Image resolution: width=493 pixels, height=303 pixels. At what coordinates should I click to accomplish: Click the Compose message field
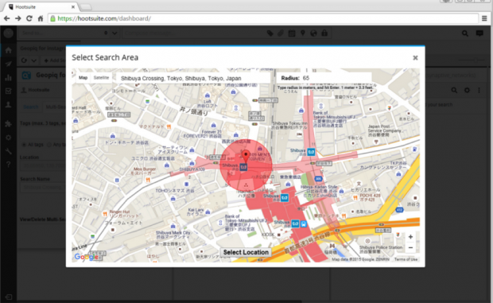click(193, 33)
